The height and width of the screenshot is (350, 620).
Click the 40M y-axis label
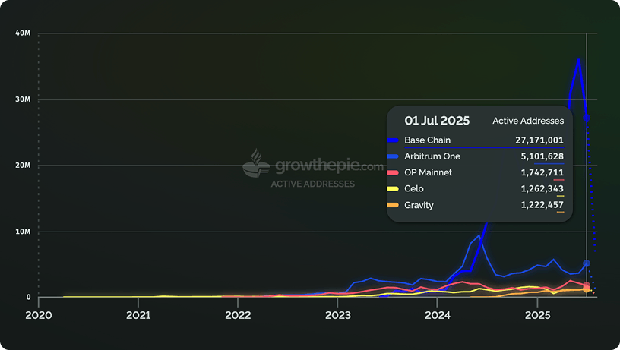click(x=23, y=33)
